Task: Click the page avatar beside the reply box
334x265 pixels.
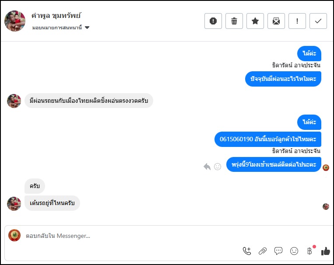Action: tap(14, 236)
